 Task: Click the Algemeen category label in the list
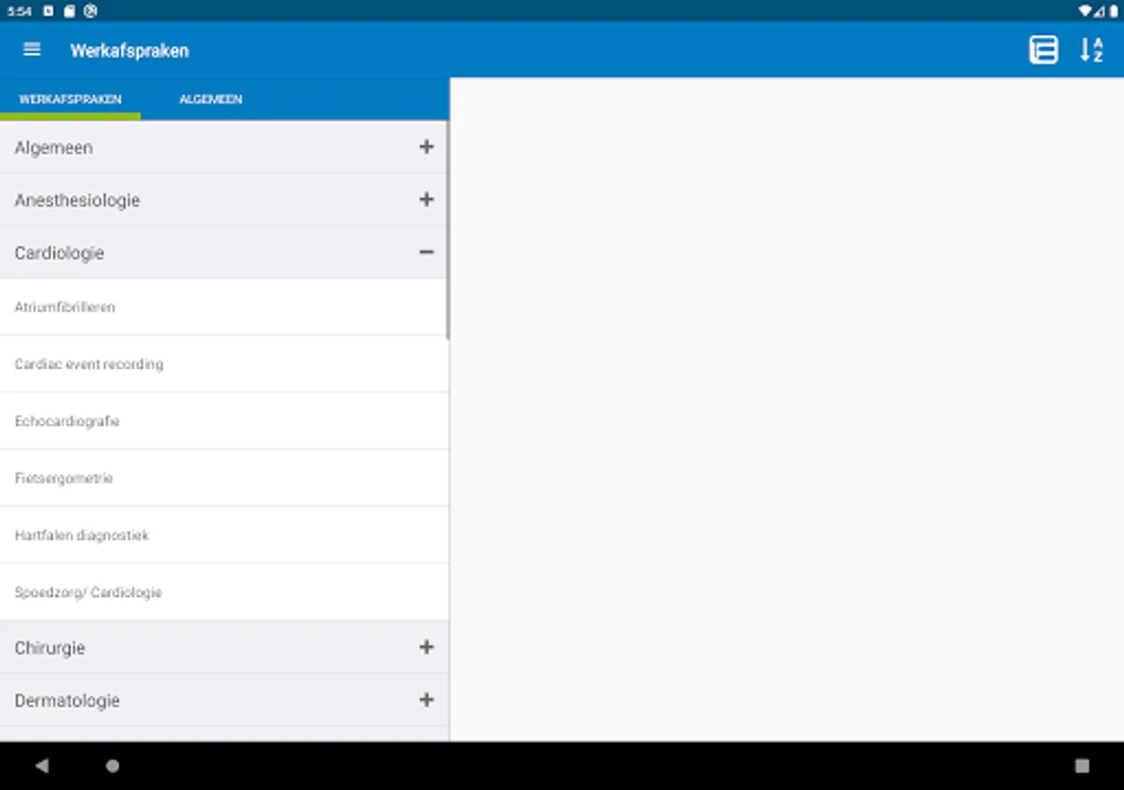pyautogui.click(x=54, y=147)
